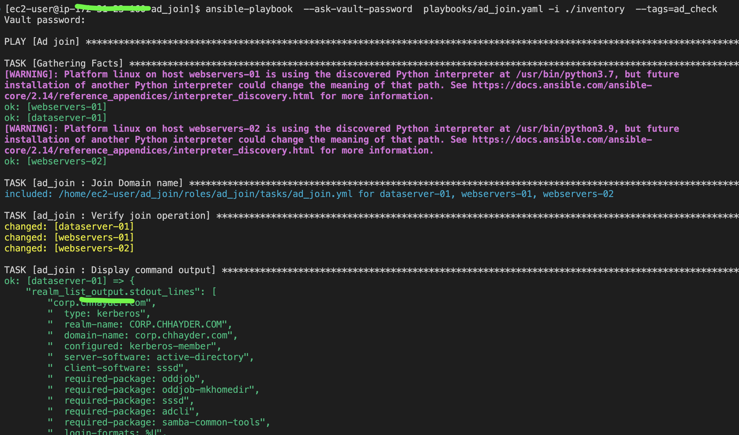Click 'TASK [ad_join : Join Domain name]' header
Viewport: 739px width, 435px height.
coord(93,183)
